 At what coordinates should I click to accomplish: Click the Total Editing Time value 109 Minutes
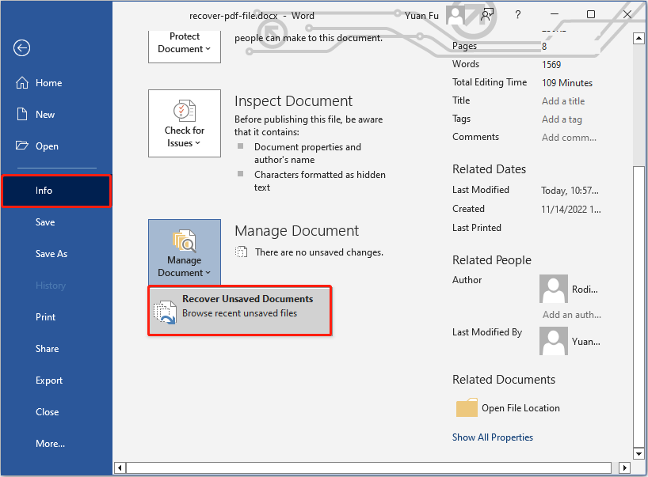(567, 83)
